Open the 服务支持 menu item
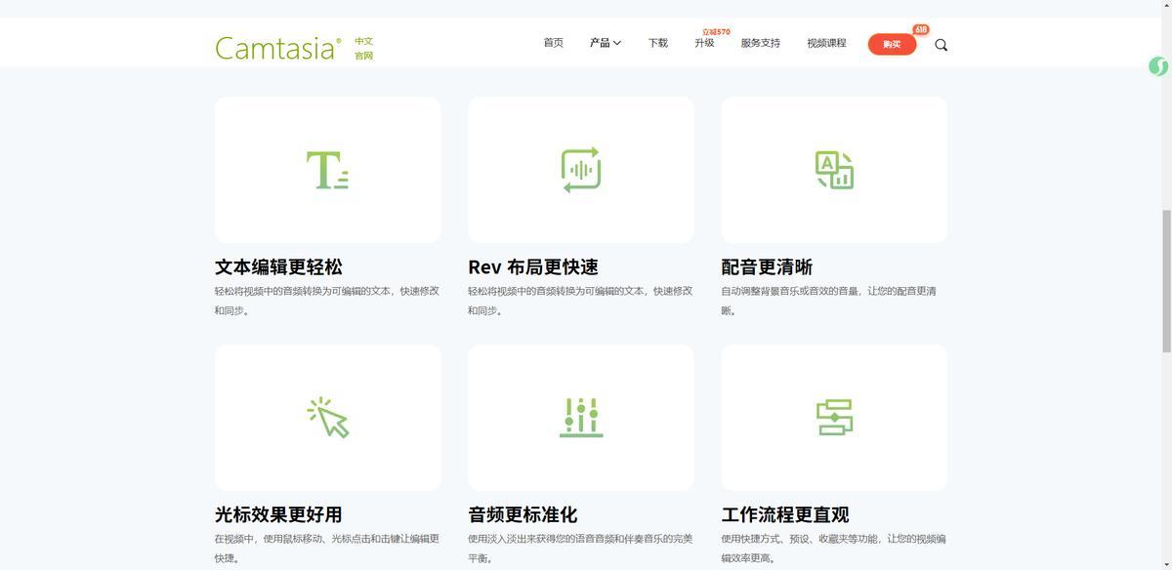 click(760, 43)
